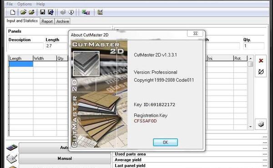Click the Qty. column header in panels table
Image resolution: width=273 pixels, height=168 pixels.
point(62,59)
